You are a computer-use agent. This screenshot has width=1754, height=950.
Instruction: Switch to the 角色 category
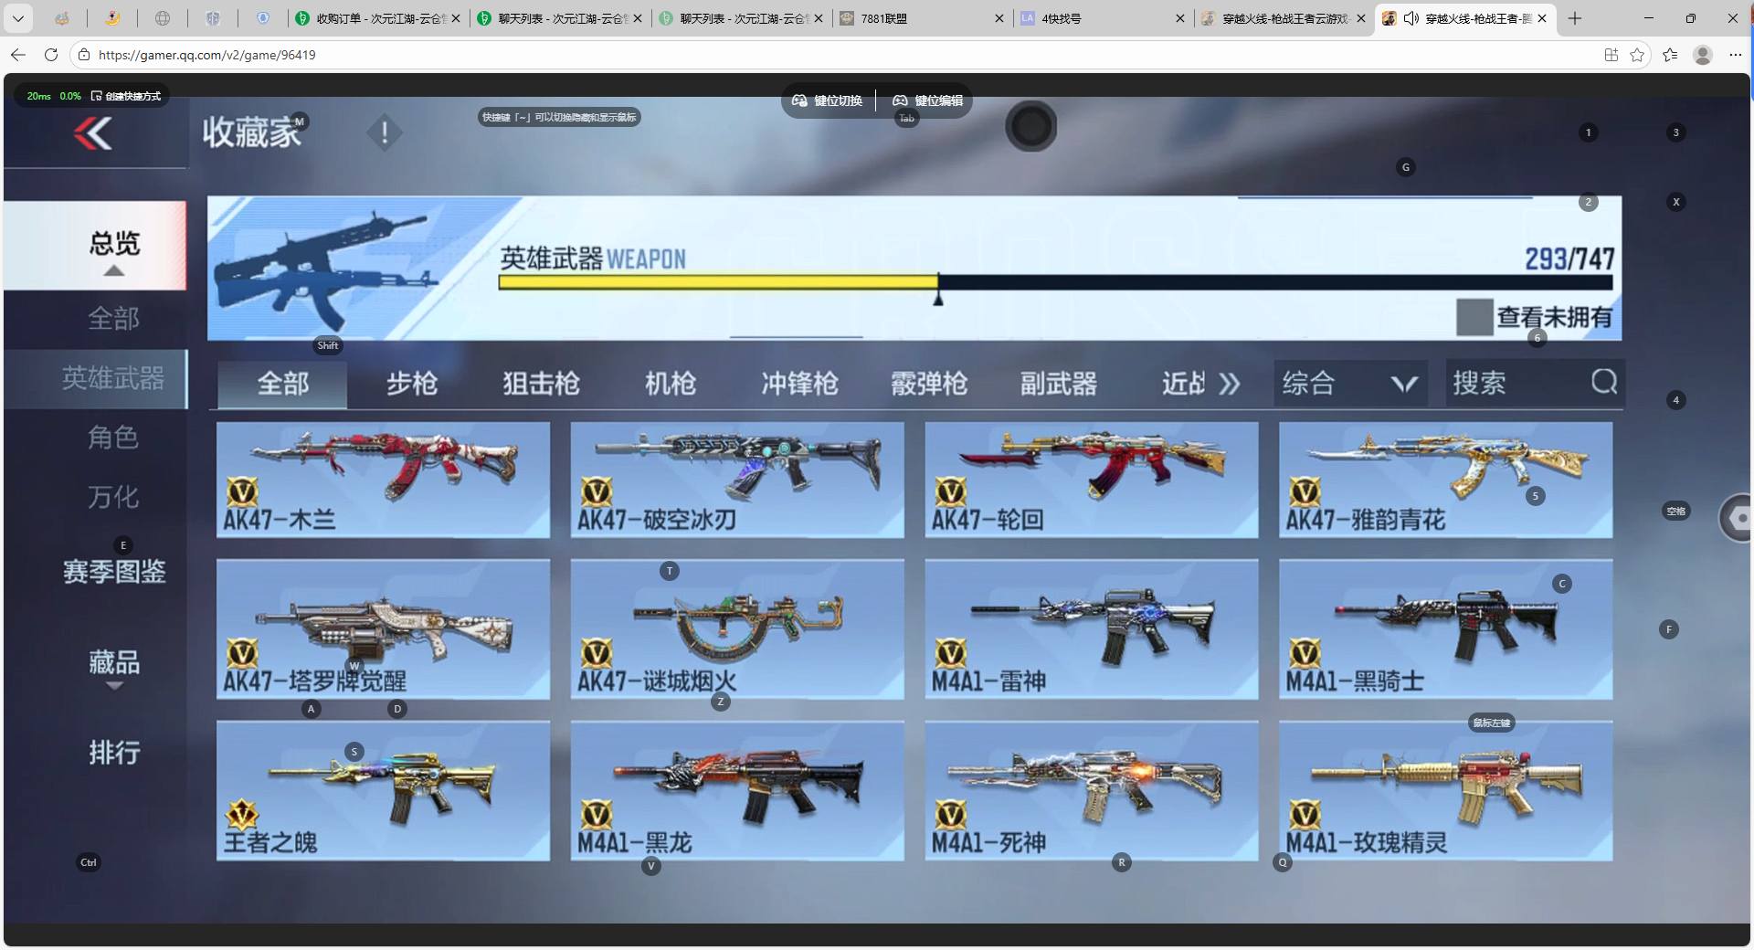[111, 438]
